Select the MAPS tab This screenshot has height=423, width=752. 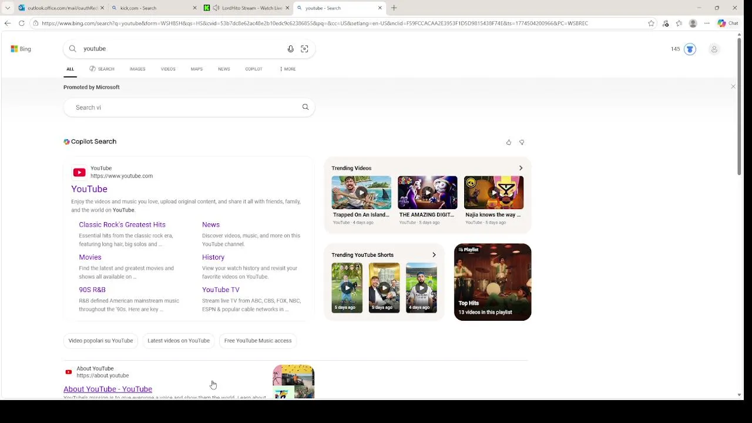tap(197, 69)
